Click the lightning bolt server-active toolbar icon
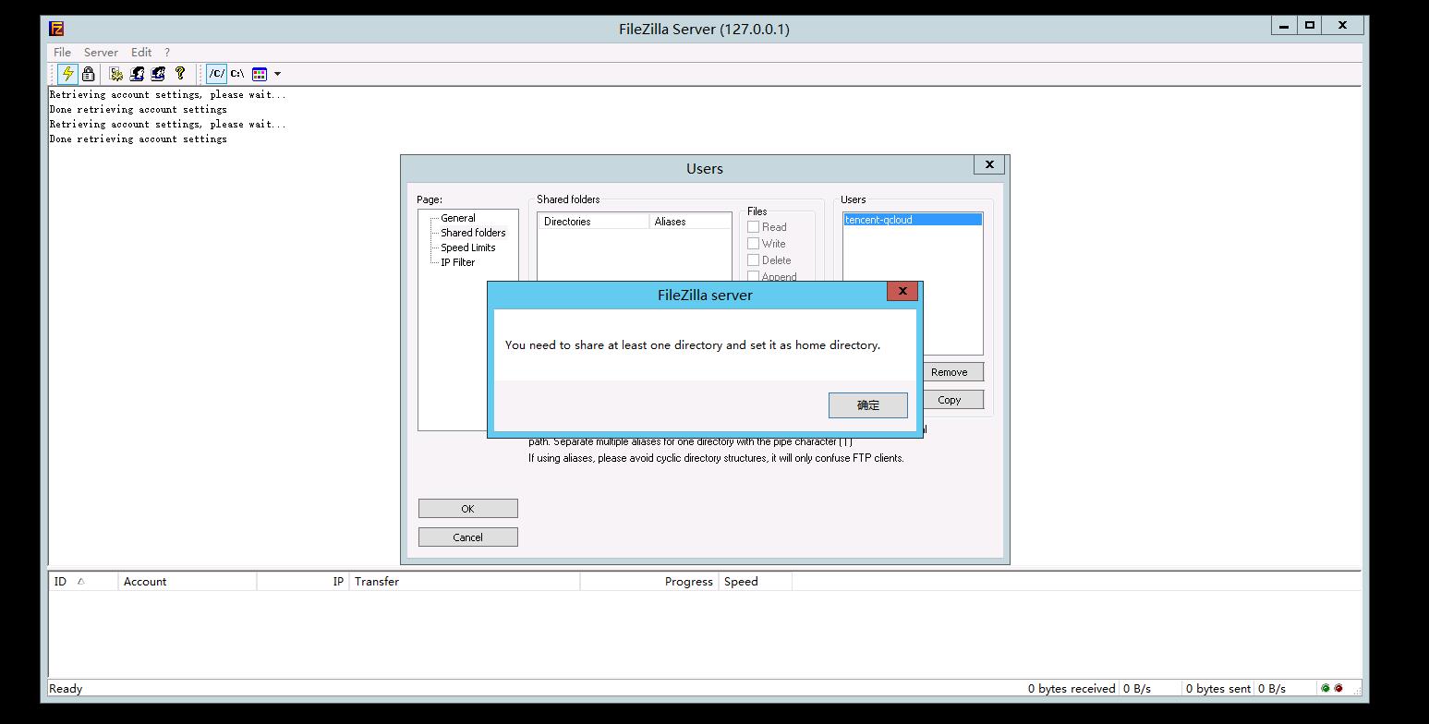1429x724 pixels. click(x=67, y=74)
